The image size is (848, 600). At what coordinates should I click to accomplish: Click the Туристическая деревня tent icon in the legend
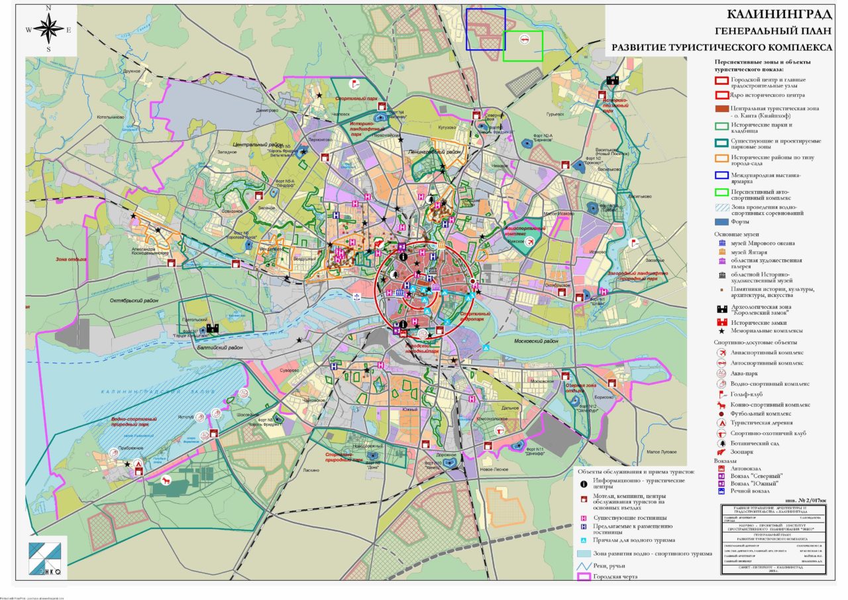tap(720, 422)
